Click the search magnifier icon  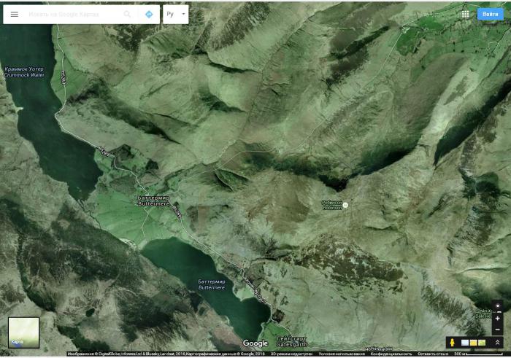(127, 15)
